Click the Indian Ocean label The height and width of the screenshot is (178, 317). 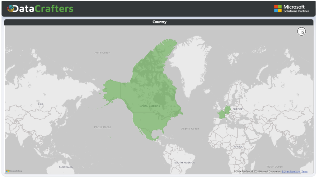[x=274, y=167]
